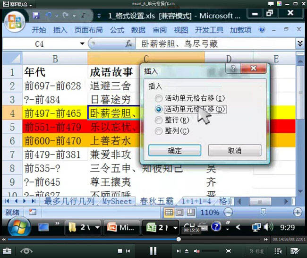Click the insert dialog help button
This screenshot has height=258, width=307.
point(233,69)
